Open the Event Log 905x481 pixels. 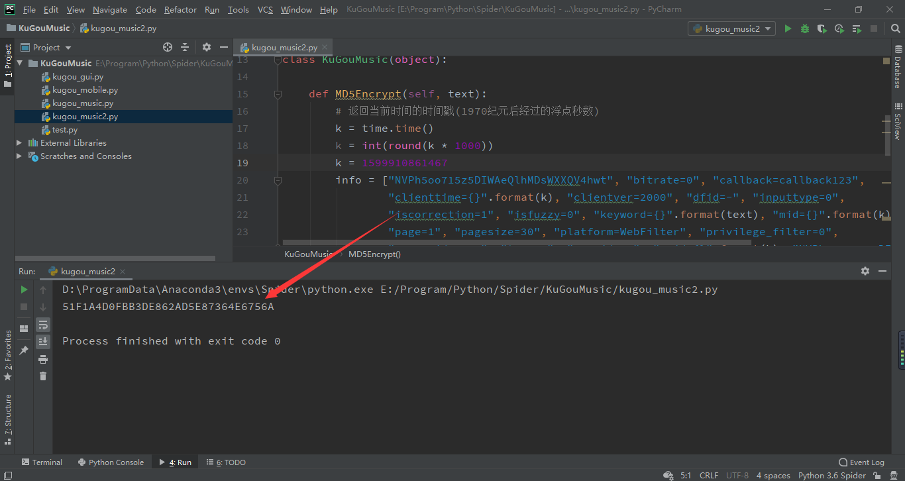(861, 462)
